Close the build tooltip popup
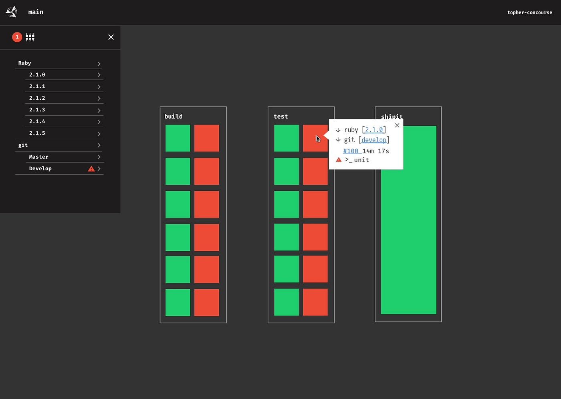 click(397, 125)
